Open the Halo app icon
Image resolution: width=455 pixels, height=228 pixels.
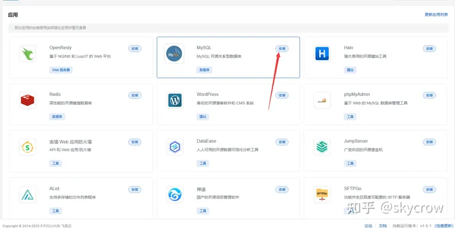click(x=322, y=54)
